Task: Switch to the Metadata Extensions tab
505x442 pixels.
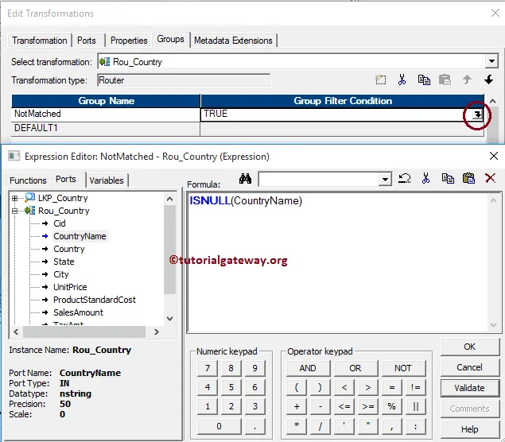Action: 233,41
